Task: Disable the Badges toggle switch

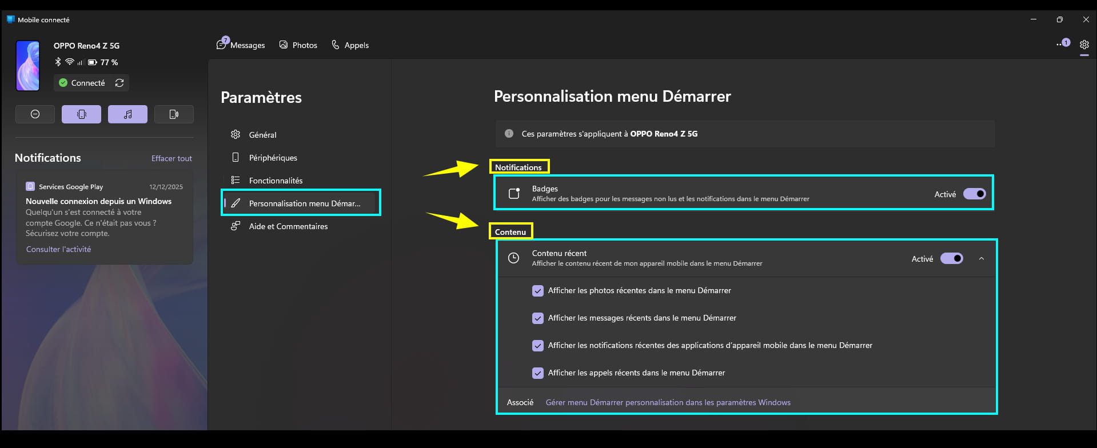Action: [x=974, y=194]
